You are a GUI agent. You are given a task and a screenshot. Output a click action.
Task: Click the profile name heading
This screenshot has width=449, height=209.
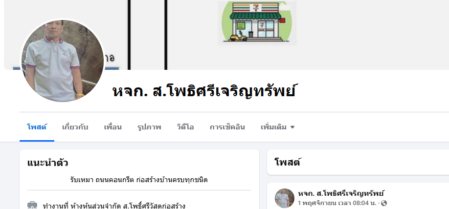204,91
